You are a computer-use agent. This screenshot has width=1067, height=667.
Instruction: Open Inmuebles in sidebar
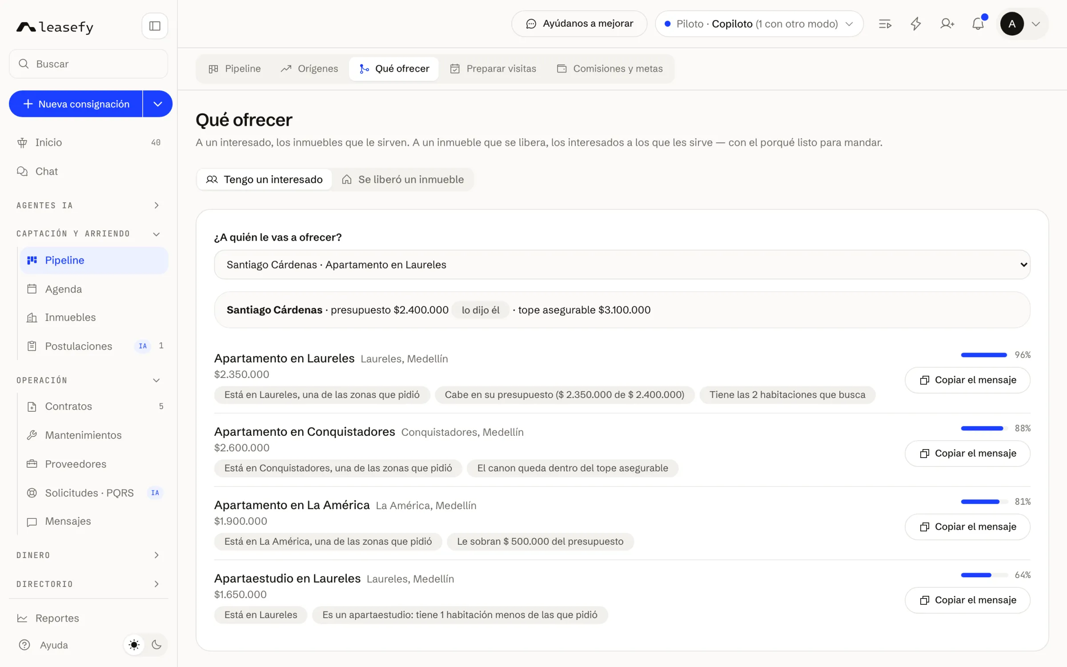94,317
